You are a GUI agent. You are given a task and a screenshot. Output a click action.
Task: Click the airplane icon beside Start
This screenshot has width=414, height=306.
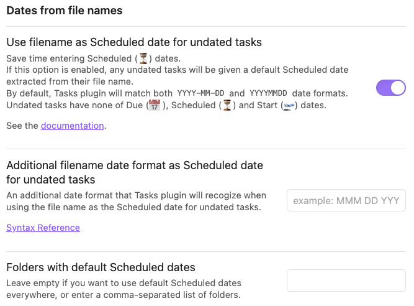pyautogui.click(x=287, y=105)
